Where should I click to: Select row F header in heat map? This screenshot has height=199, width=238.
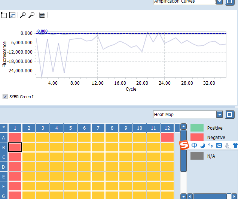pos(4,186)
